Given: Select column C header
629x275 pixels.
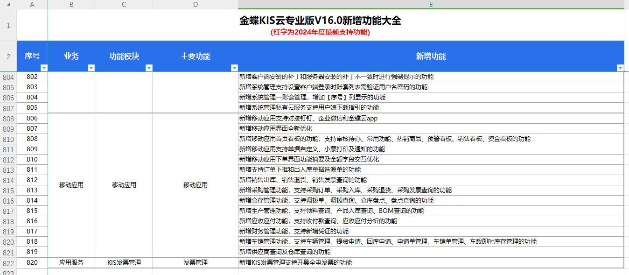Looking at the screenshot, I should [124, 4].
